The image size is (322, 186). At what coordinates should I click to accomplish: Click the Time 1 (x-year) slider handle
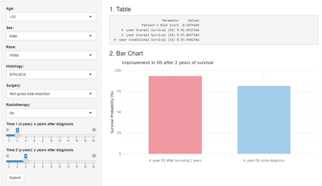click(x=17, y=135)
